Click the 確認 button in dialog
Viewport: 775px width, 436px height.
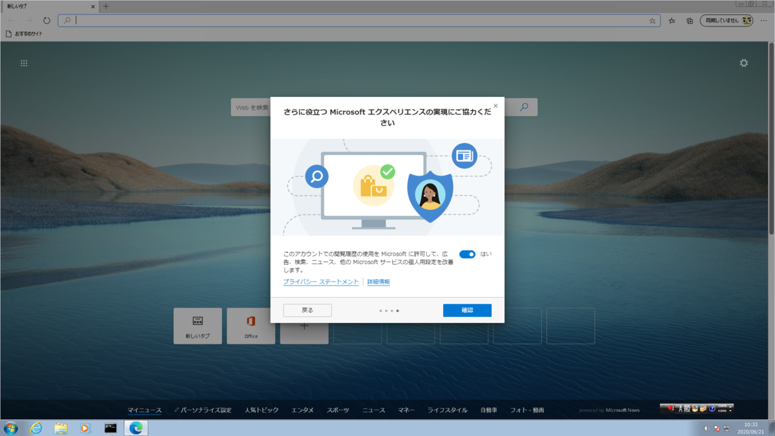[x=467, y=311]
